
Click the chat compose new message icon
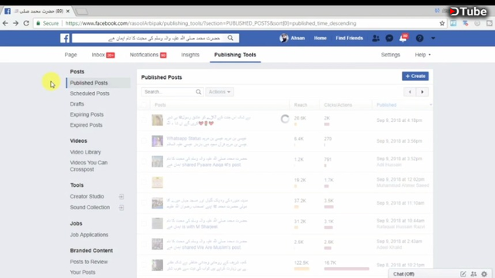(463, 274)
